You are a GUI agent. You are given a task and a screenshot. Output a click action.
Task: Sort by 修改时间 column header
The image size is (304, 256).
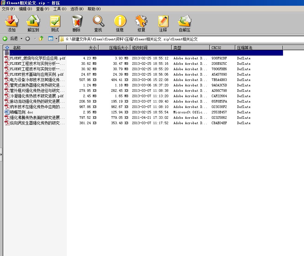coord(151,48)
